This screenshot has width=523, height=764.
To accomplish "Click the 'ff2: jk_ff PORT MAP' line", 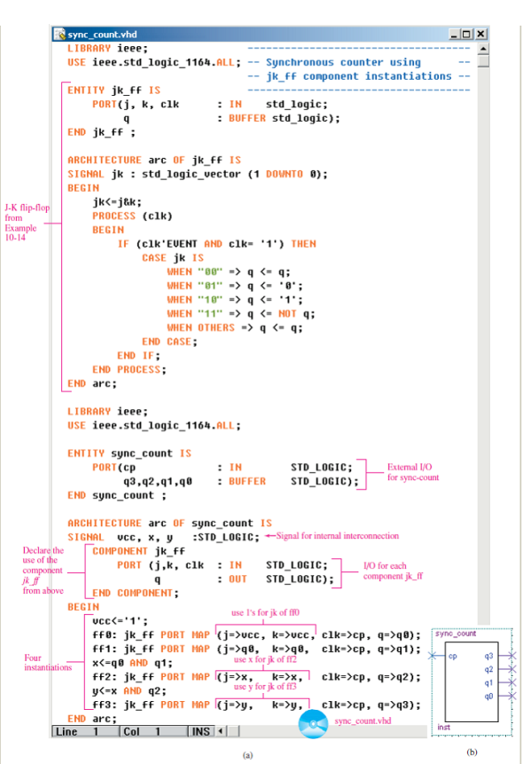I will (257, 677).
